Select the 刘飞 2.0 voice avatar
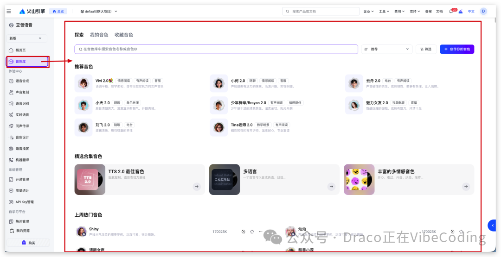The width and height of the screenshot is (501, 257). [83, 127]
